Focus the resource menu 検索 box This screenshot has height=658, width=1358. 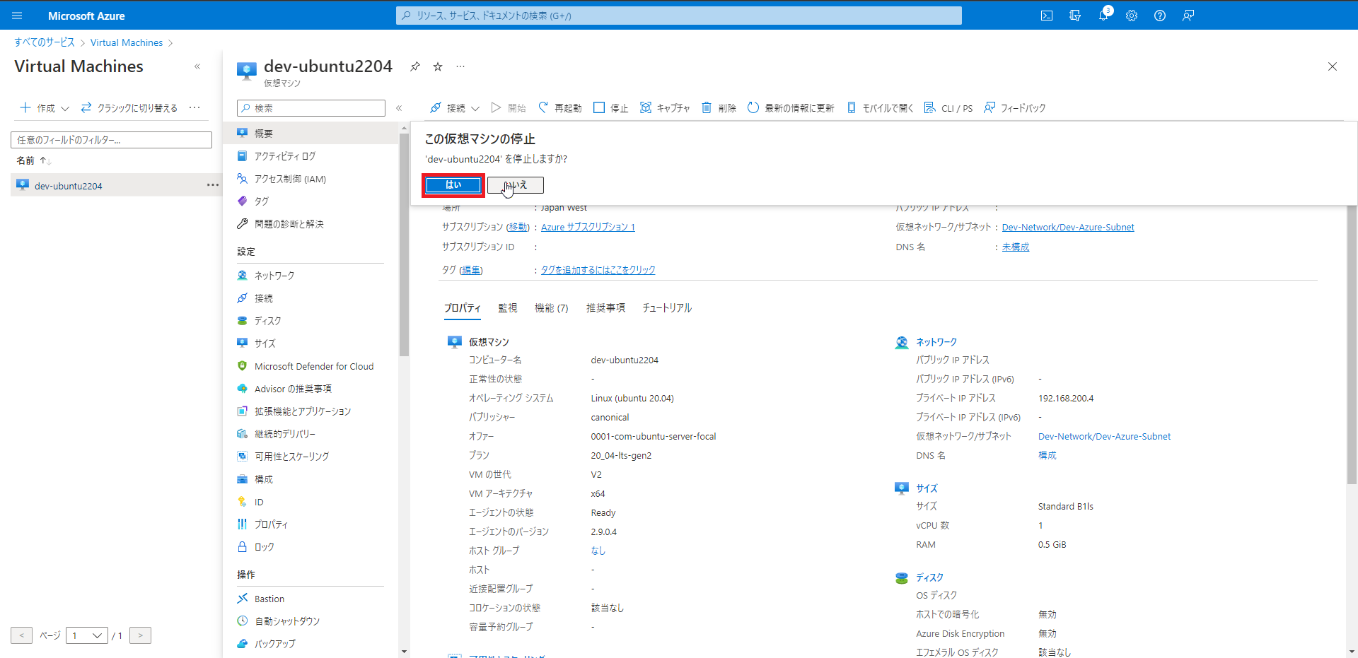pos(311,108)
